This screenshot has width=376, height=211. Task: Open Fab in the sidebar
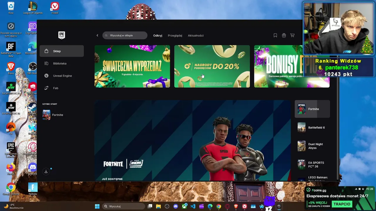[62, 88]
